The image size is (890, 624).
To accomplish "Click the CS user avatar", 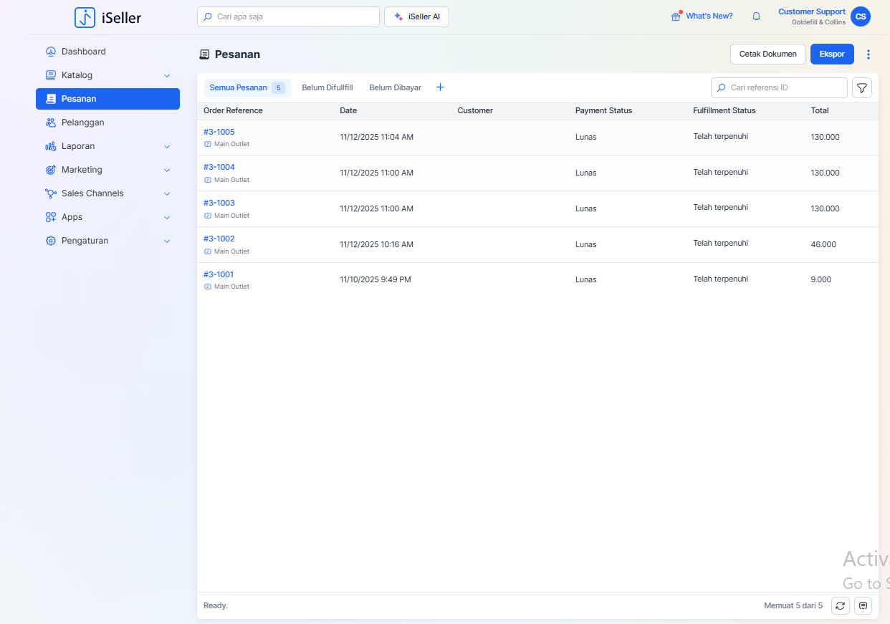I will tap(860, 16).
